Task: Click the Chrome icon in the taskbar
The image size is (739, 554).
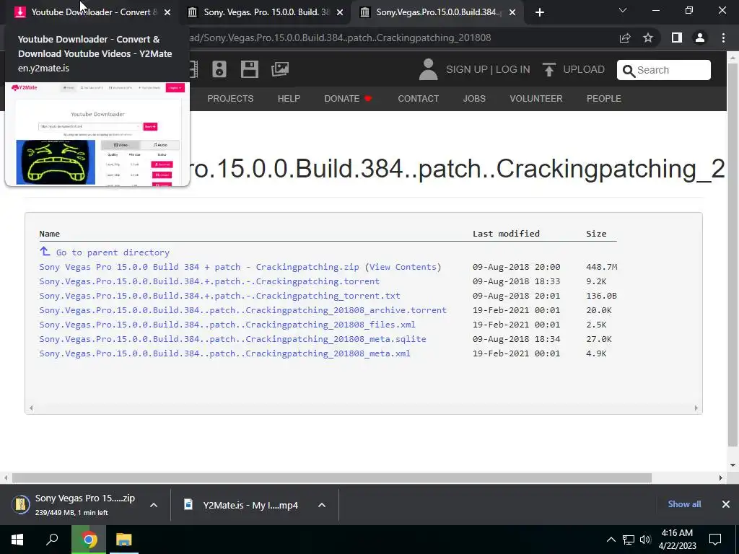Action: click(x=89, y=540)
